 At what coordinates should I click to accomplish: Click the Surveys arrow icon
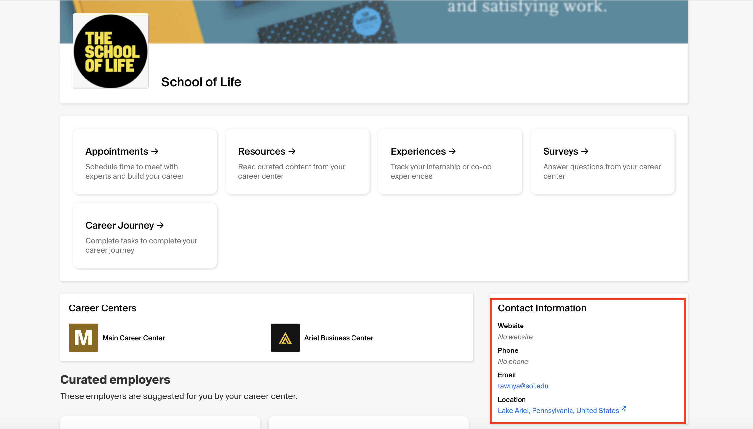[x=585, y=151]
